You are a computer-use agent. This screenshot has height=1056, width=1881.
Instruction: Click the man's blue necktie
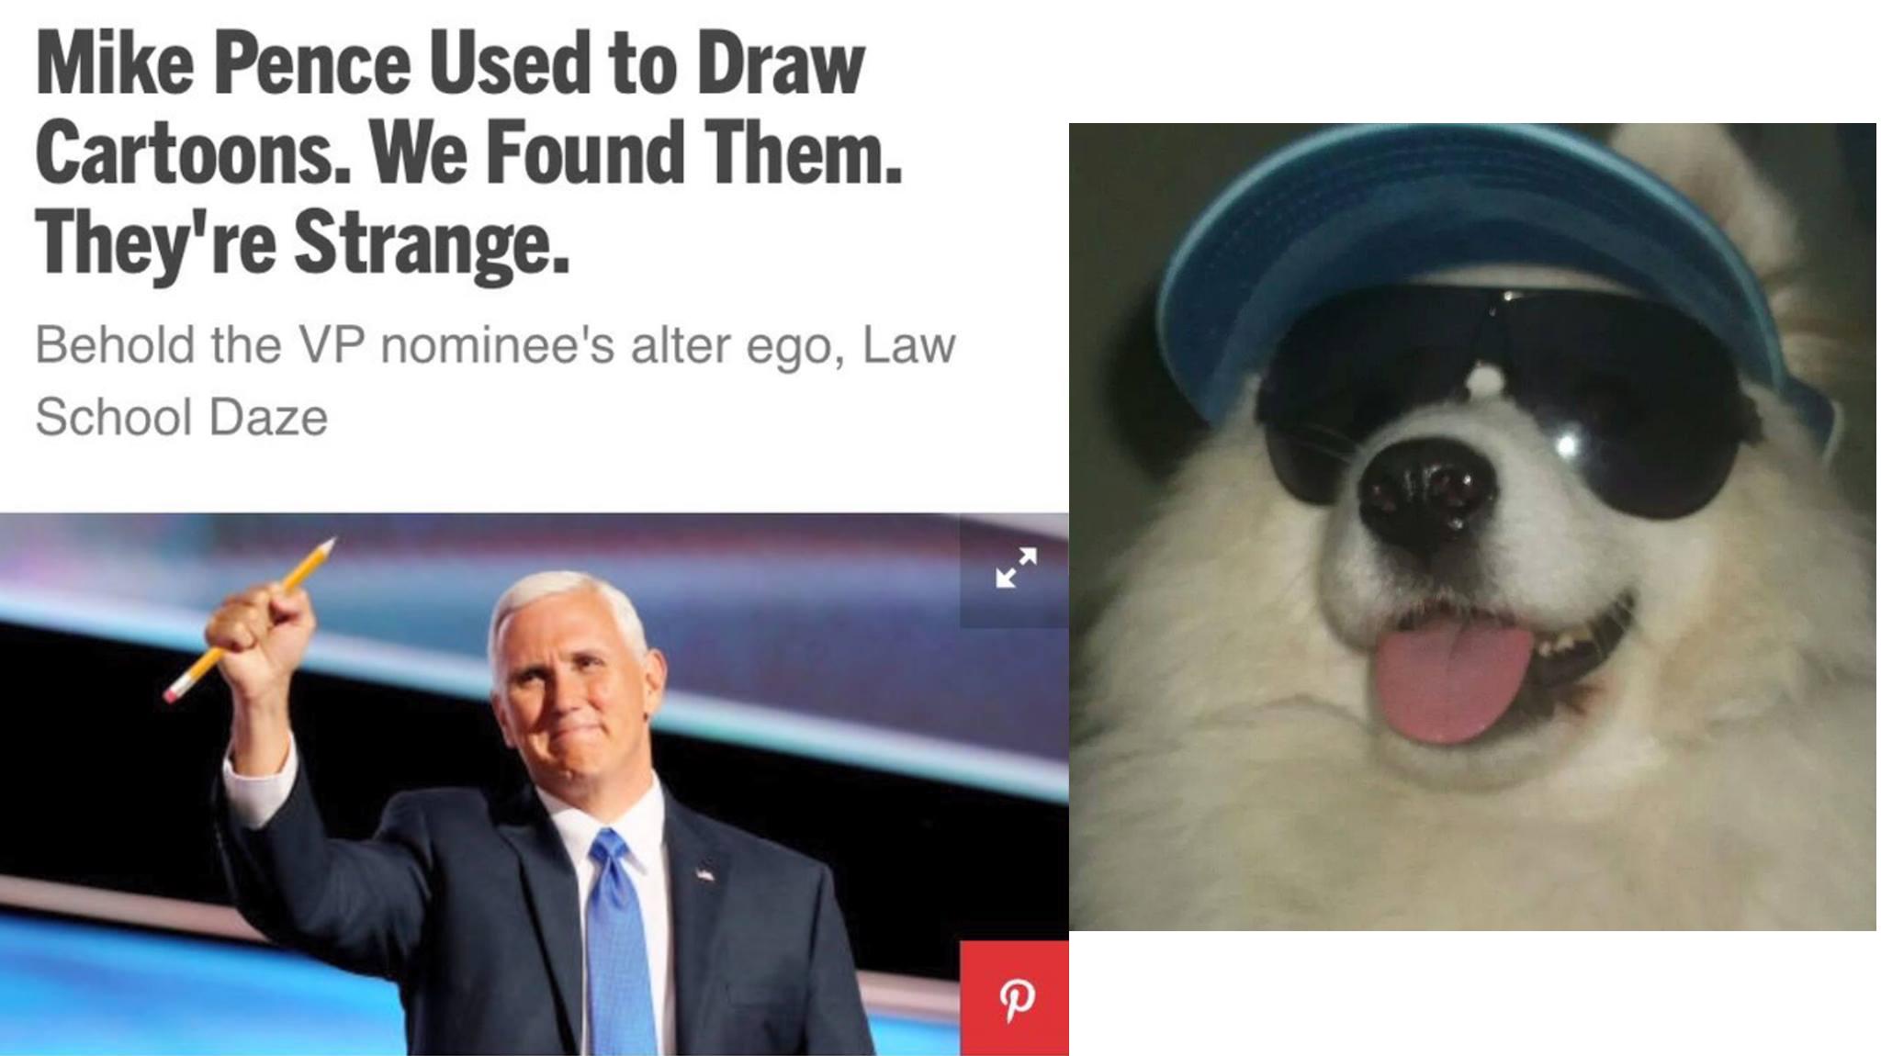pyautogui.click(x=620, y=941)
